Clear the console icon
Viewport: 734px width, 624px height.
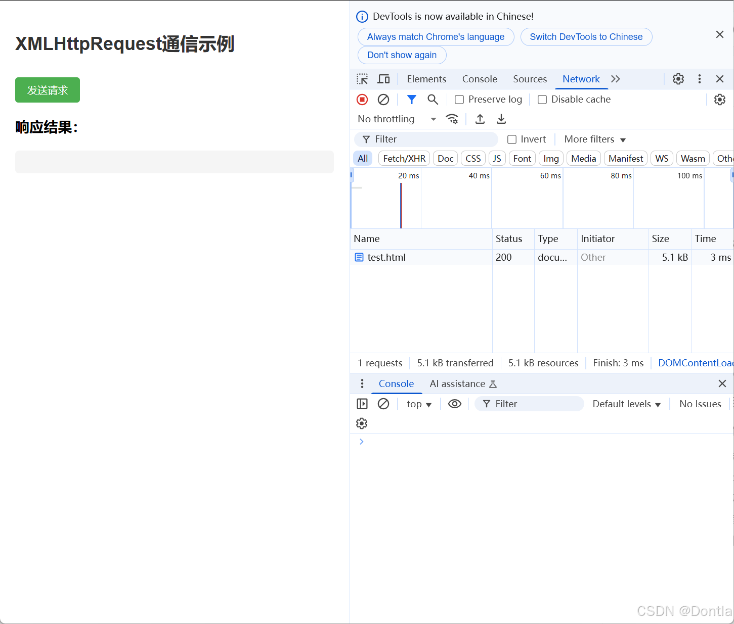click(x=383, y=404)
